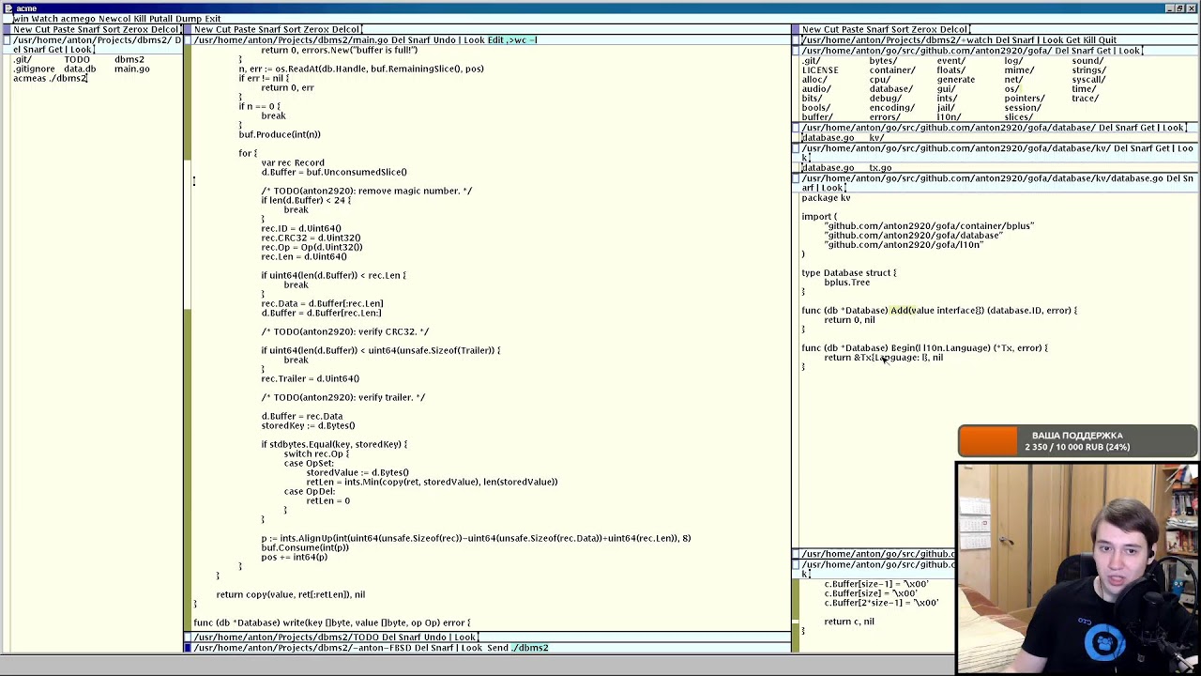The width and height of the screenshot is (1201, 676).
Task: Click acmego in the top tag
Action: [x=78, y=19]
